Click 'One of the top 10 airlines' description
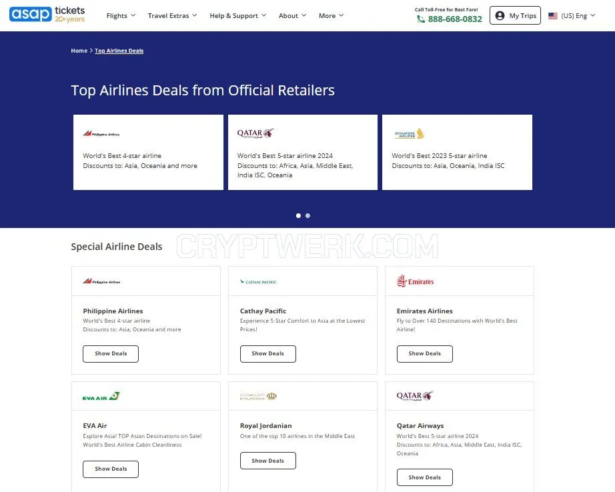The width and height of the screenshot is (615, 492). [297, 436]
